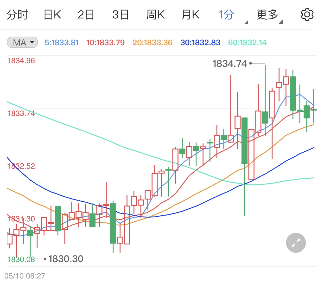Switch to 分时 intraday tab
Image resolution: width=324 pixels, height=281 pixels.
pyautogui.click(x=17, y=15)
